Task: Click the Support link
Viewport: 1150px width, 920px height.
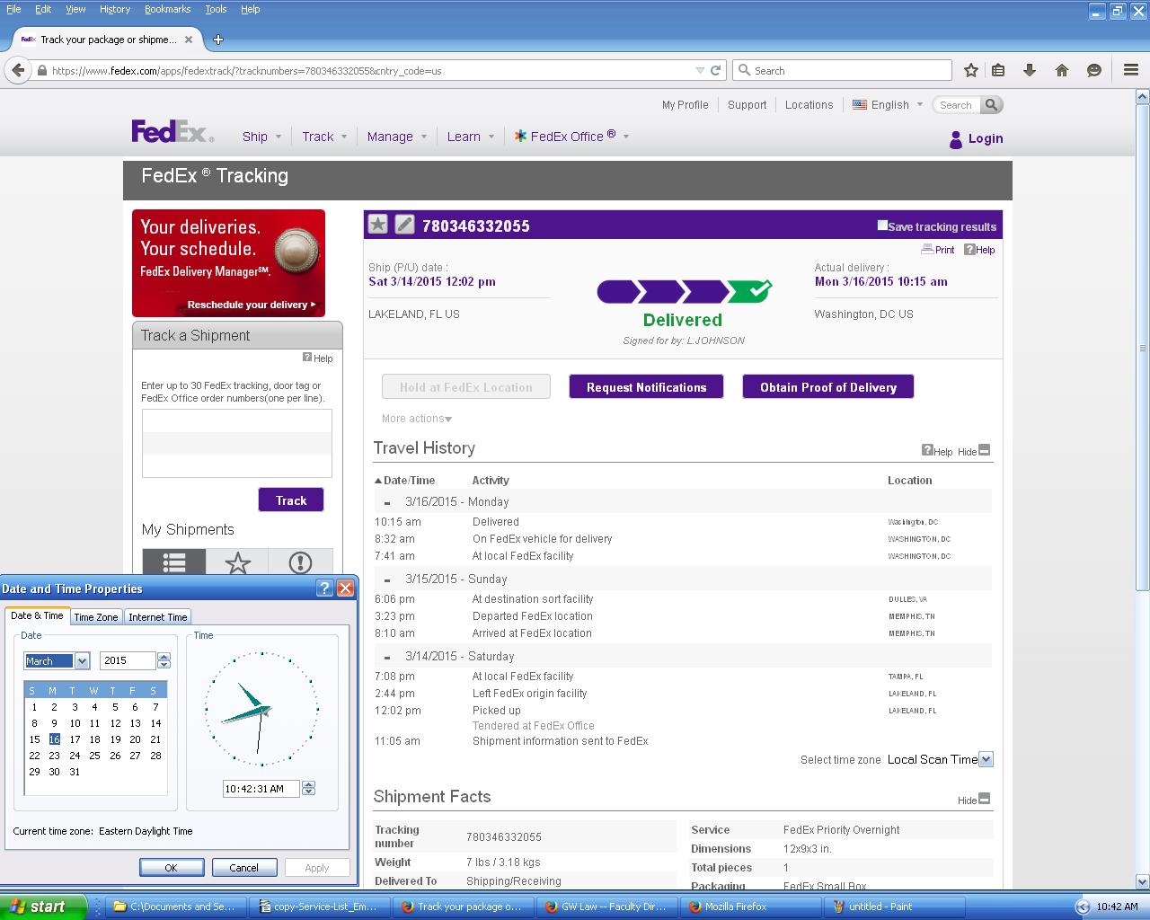Action: (747, 105)
